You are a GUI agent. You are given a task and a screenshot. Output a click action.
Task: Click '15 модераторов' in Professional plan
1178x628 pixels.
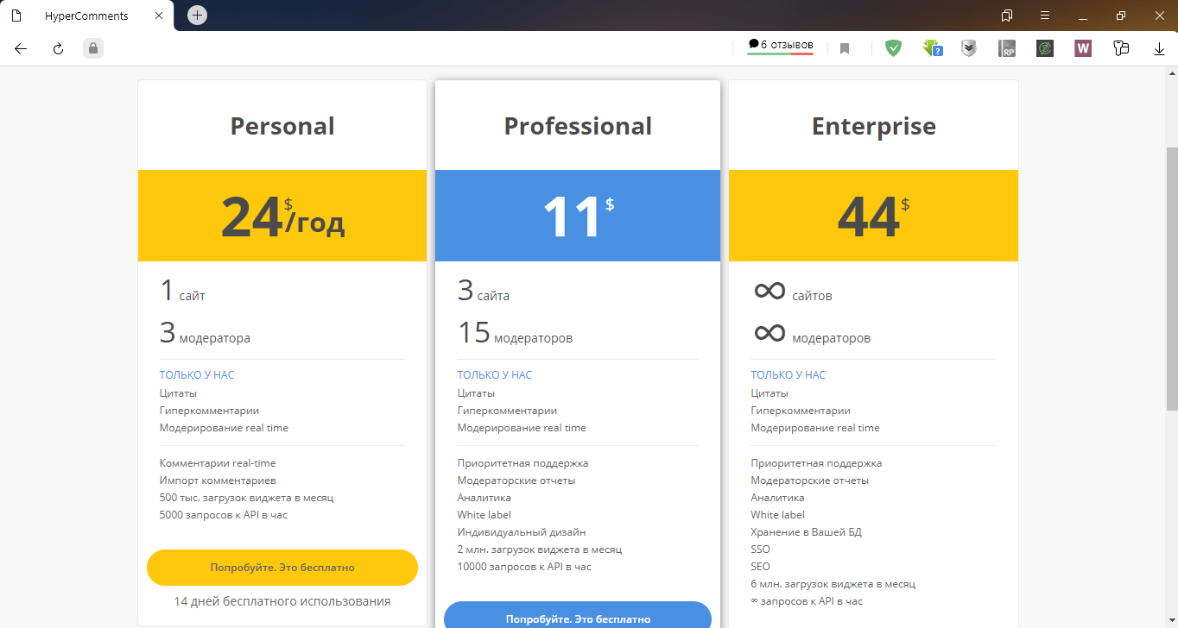[515, 333]
